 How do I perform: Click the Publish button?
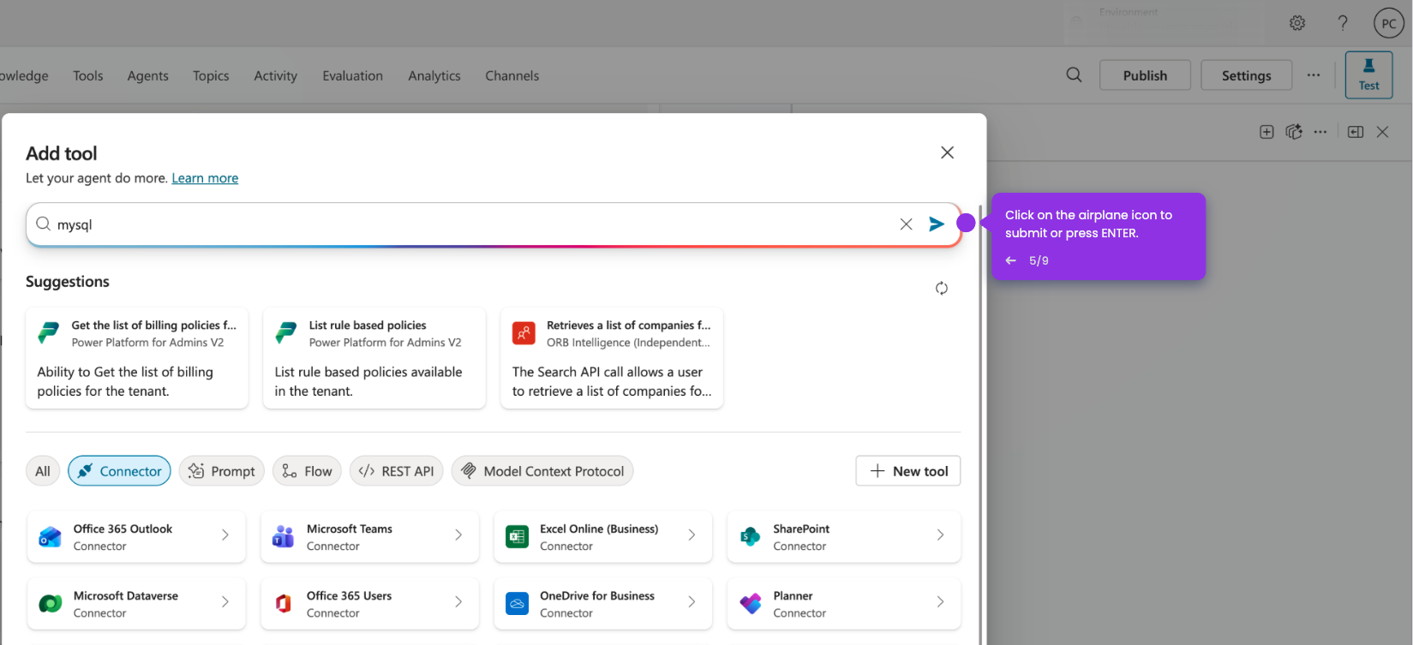pyautogui.click(x=1145, y=75)
